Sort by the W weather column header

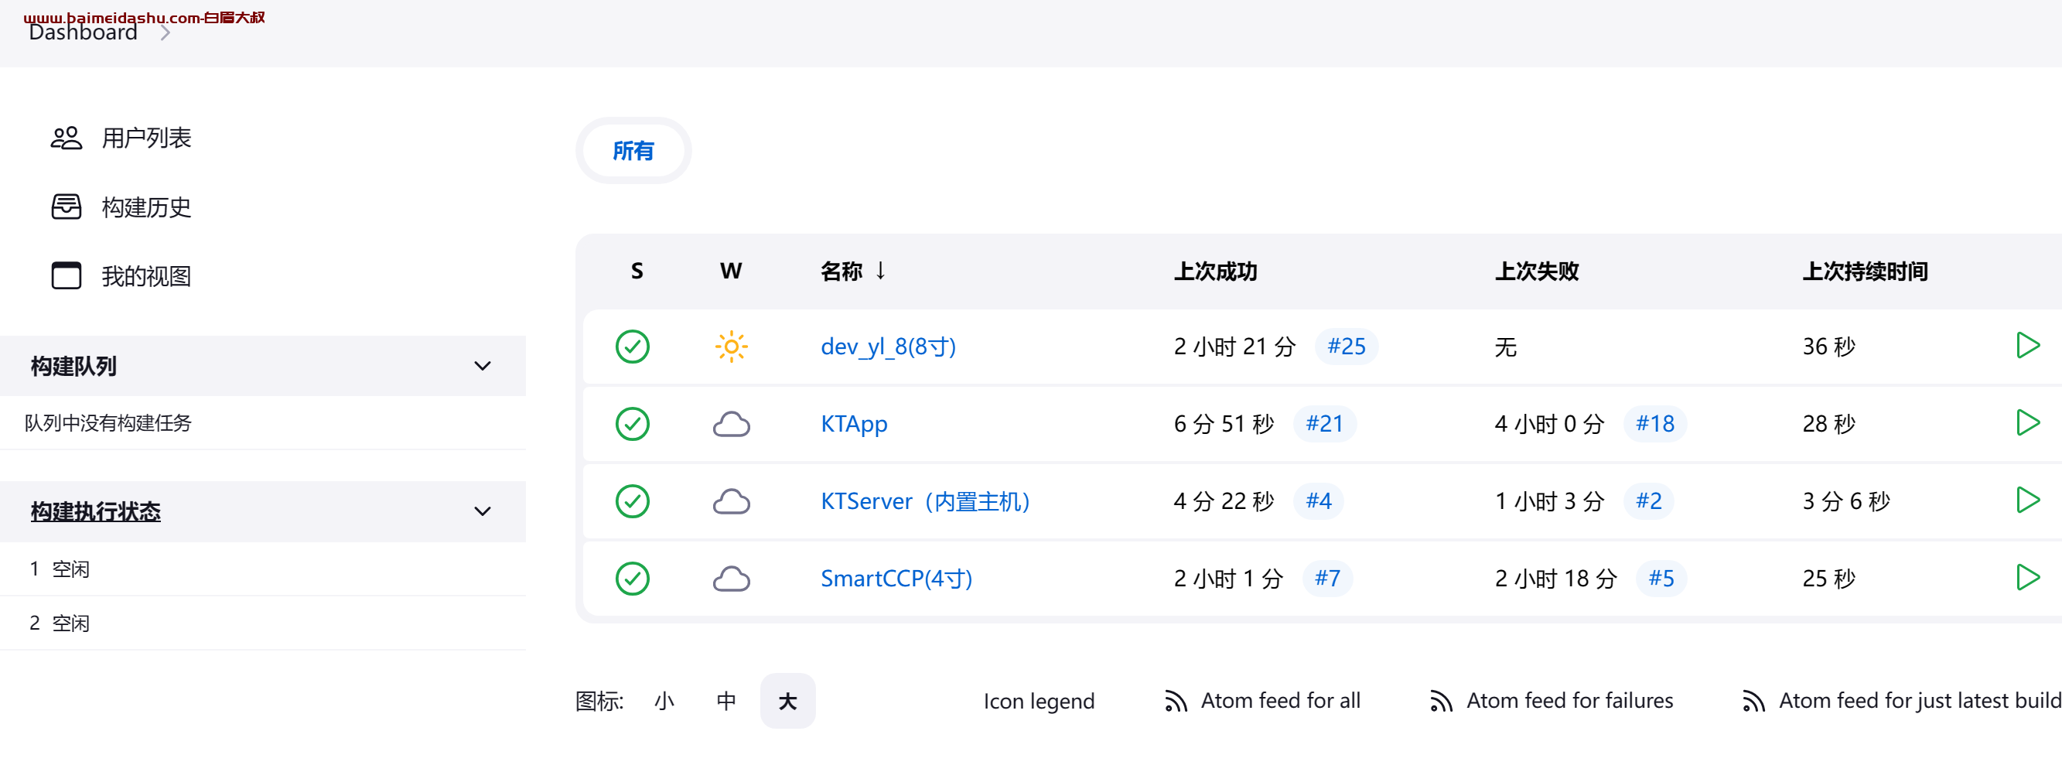pos(730,272)
